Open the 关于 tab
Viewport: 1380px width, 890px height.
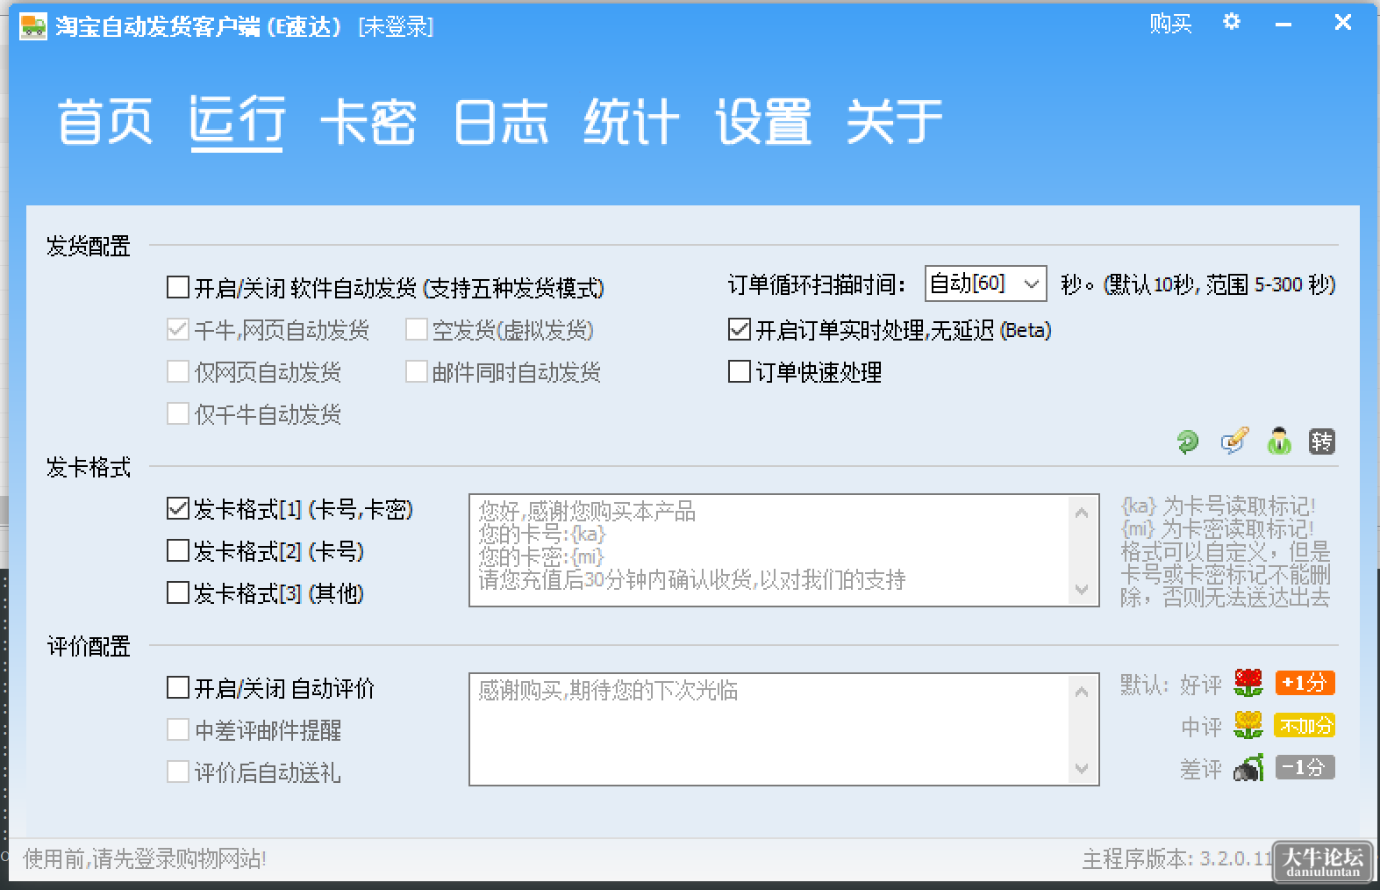tap(895, 121)
